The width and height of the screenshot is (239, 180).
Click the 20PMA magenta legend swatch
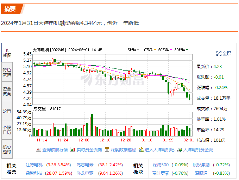tap(171, 50)
